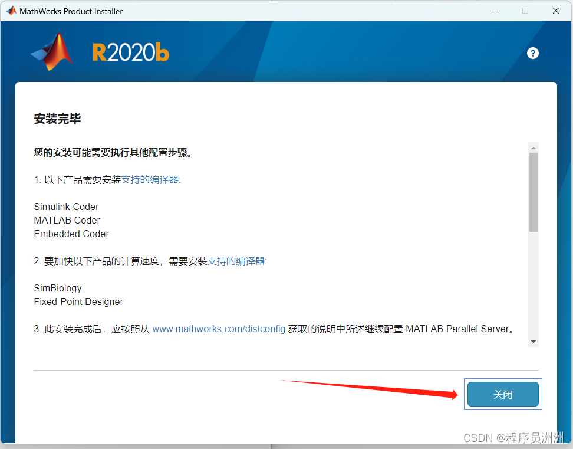The width and height of the screenshot is (573, 449).
Task: Open the 支持的编译器 link under item 2
Action: (236, 261)
